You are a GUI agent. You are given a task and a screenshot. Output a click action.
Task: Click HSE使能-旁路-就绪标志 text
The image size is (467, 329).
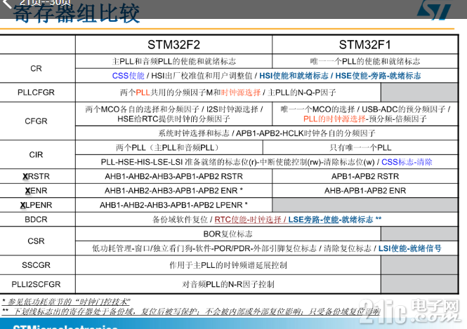(x=378, y=76)
